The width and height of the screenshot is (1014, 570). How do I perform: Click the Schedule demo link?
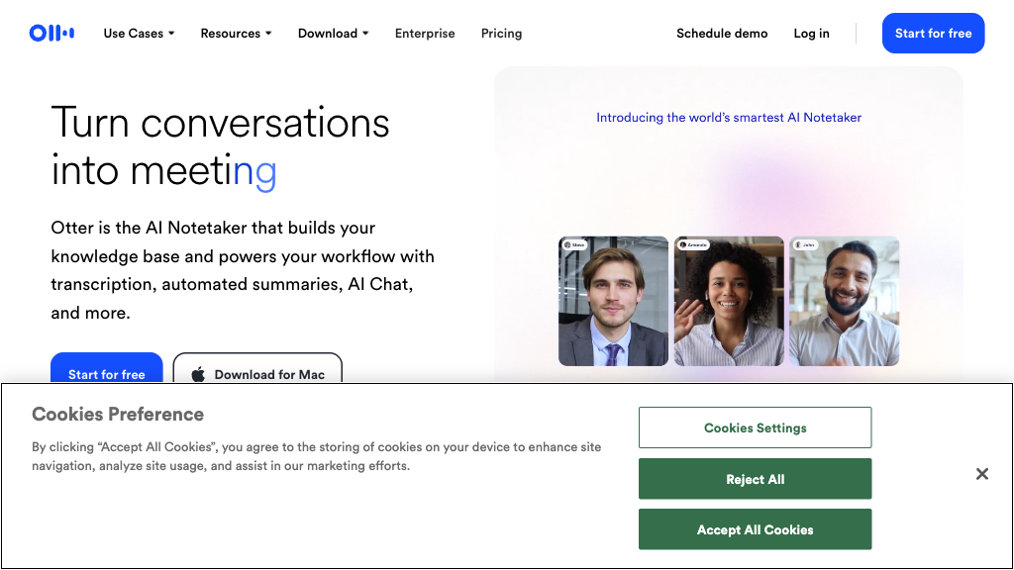pos(722,34)
